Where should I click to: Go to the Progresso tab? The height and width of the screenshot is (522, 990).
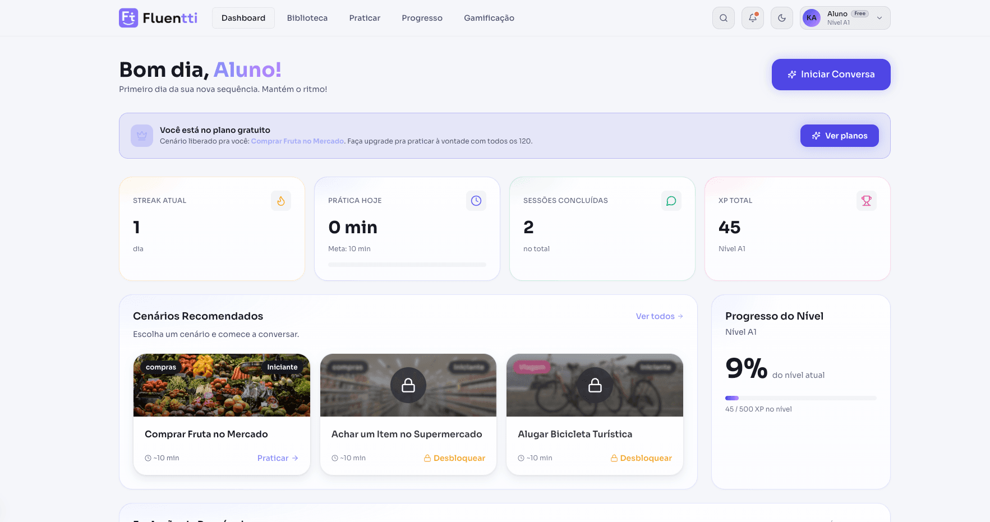click(422, 18)
